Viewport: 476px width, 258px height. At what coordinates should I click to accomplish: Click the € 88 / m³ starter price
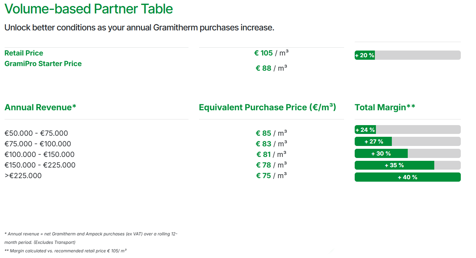pos(271,68)
